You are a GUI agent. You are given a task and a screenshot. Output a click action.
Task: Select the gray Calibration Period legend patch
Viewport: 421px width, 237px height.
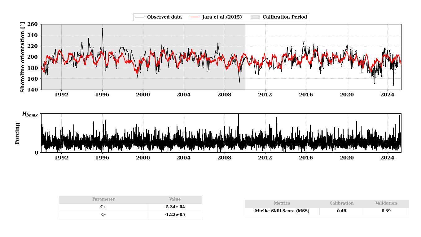tap(255, 17)
